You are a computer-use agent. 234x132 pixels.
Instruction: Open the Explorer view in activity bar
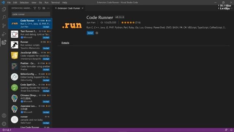pyautogui.click(x=4, y=9)
